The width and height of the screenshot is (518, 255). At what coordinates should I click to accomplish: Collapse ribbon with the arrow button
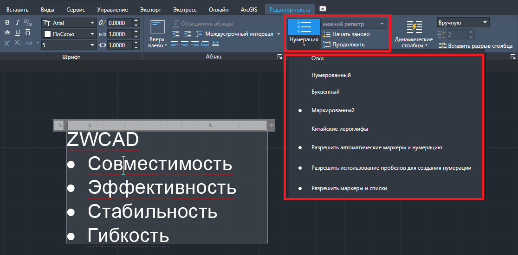click(323, 9)
